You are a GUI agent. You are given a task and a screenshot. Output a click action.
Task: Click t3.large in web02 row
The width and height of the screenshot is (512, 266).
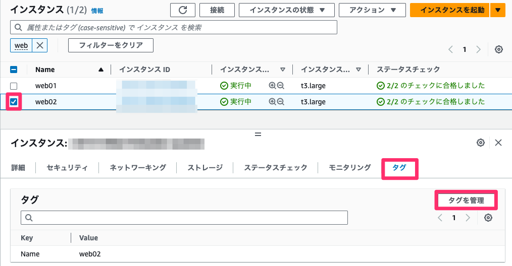click(x=313, y=102)
